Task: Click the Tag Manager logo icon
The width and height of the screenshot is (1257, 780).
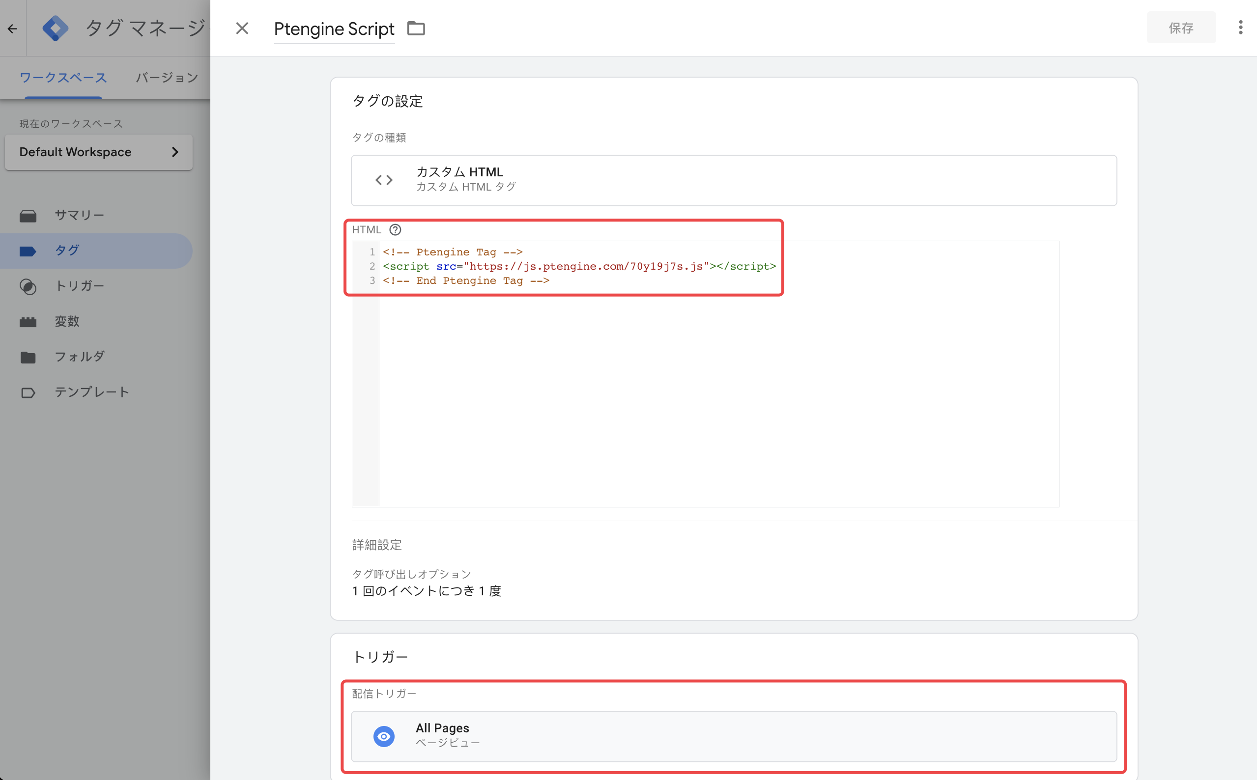Action: pos(55,28)
